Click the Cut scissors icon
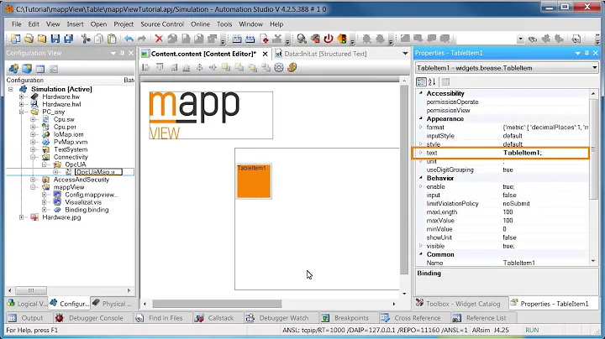This screenshot has height=339, width=605. click(x=86, y=39)
